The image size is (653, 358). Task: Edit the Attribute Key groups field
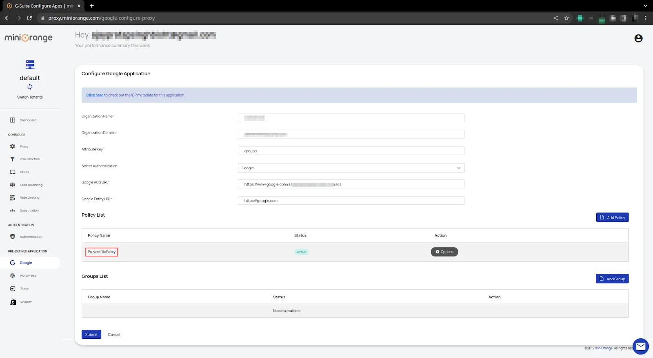tap(351, 151)
